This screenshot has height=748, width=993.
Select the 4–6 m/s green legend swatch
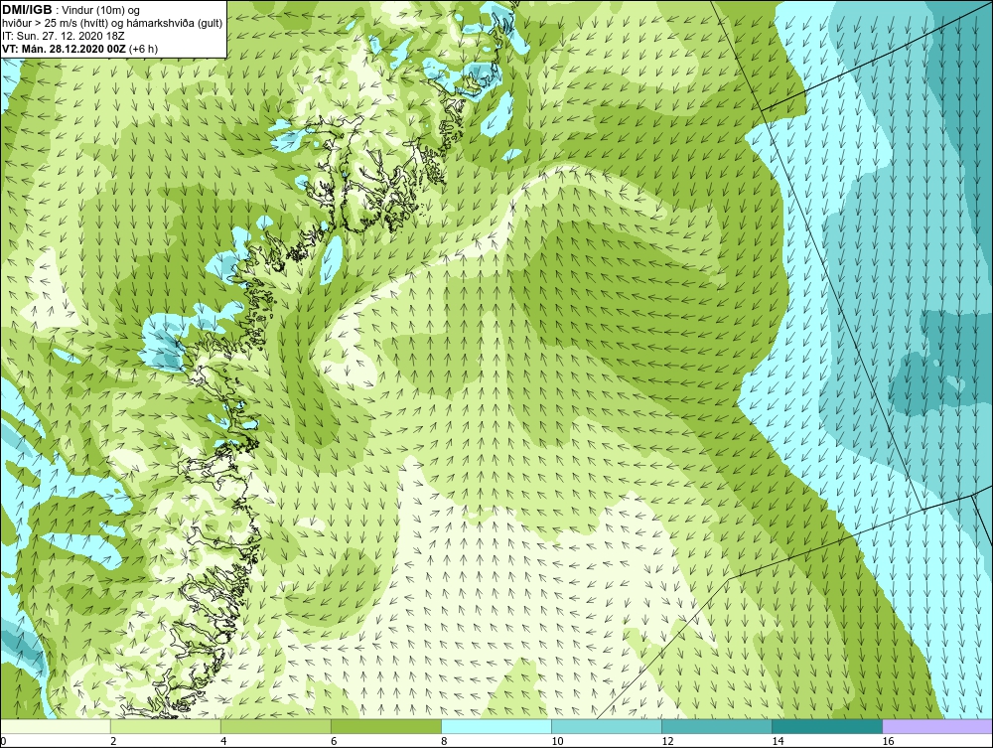click(275, 726)
